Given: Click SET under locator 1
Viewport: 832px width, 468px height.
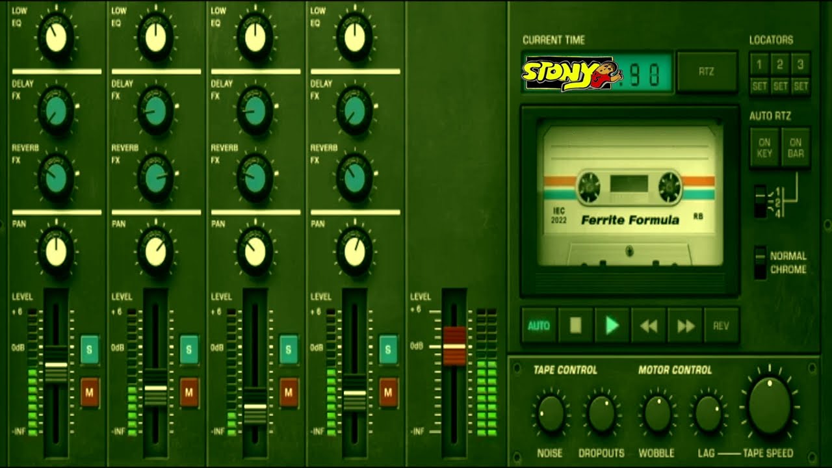Looking at the screenshot, I should point(759,86).
